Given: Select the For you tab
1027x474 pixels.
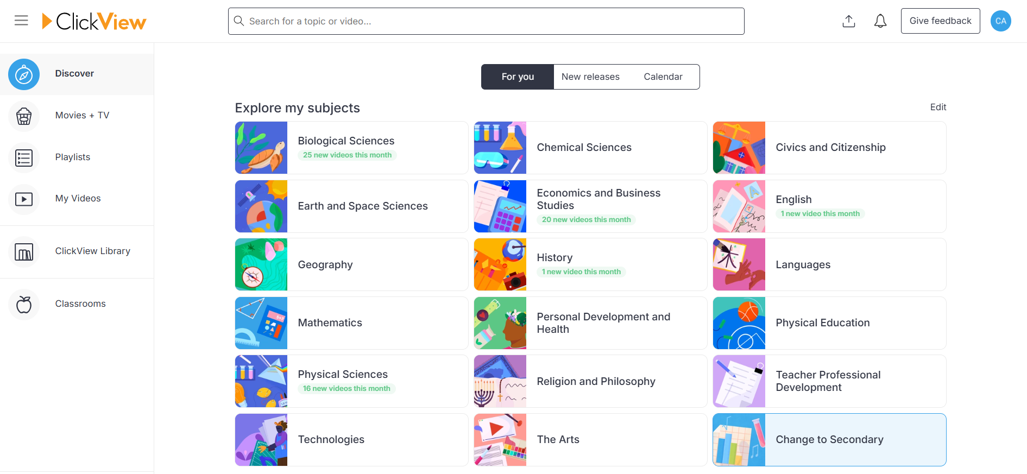Looking at the screenshot, I should coord(518,77).
